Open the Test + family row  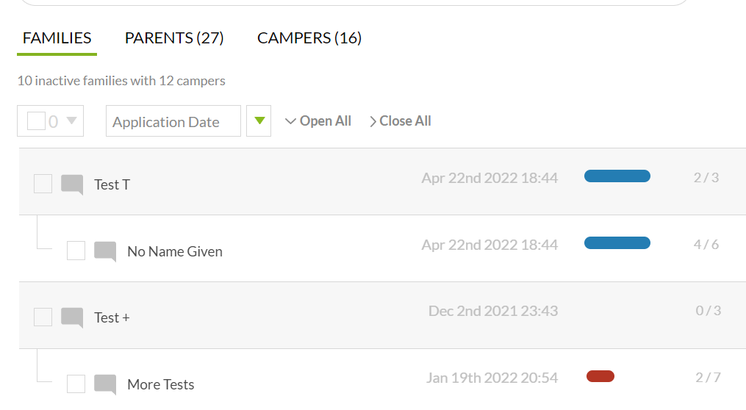click(382, 315)
